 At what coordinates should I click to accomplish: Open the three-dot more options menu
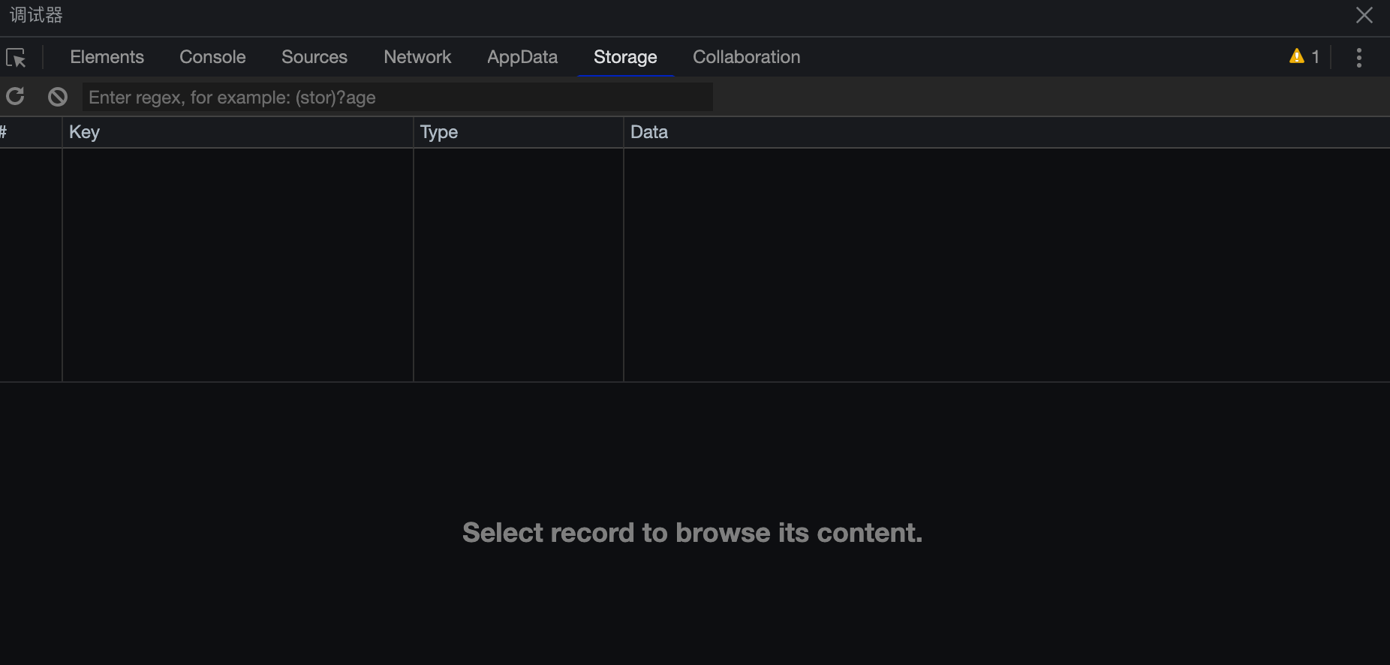tap(1358, 58)
